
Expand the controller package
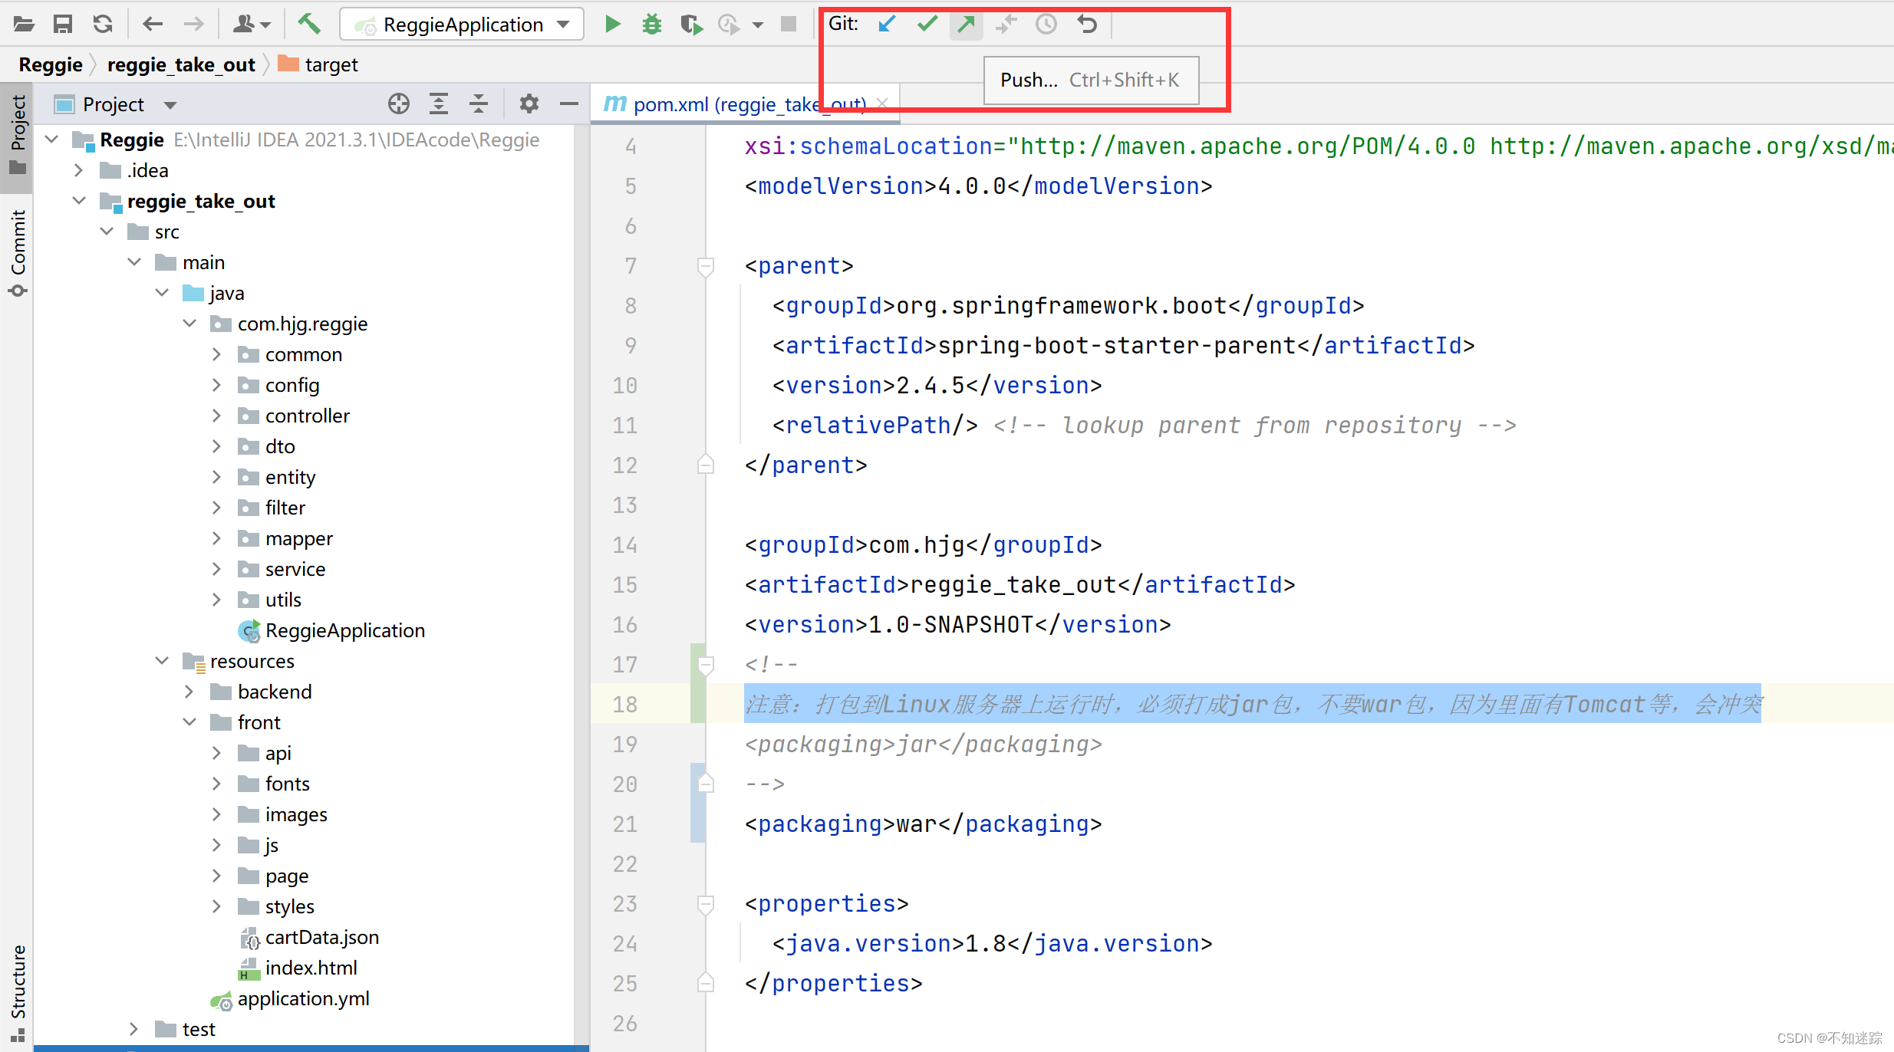(x=216, y=416)
